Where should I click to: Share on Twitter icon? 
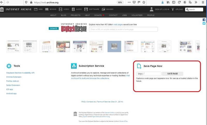pyautogui.click(x=204, y=23)
